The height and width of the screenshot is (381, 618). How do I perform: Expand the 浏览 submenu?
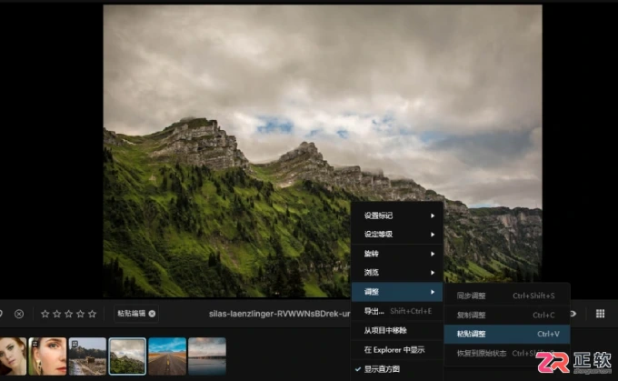click(x=397, y=273)
